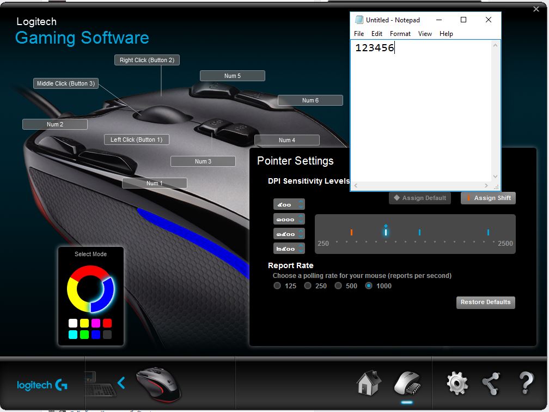Click Middle Click (Button 3) label

66,83
